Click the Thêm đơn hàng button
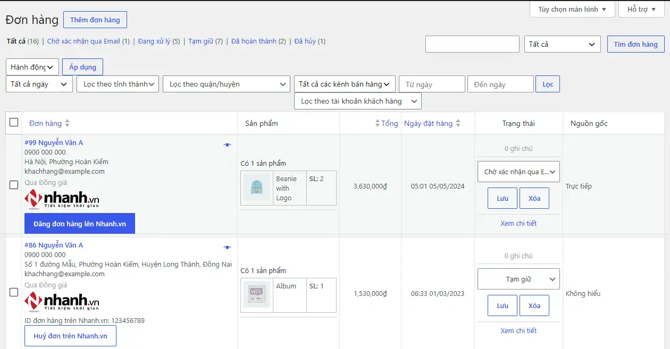Viewport: 670px width, 349px height. click(x=95, y=20)
